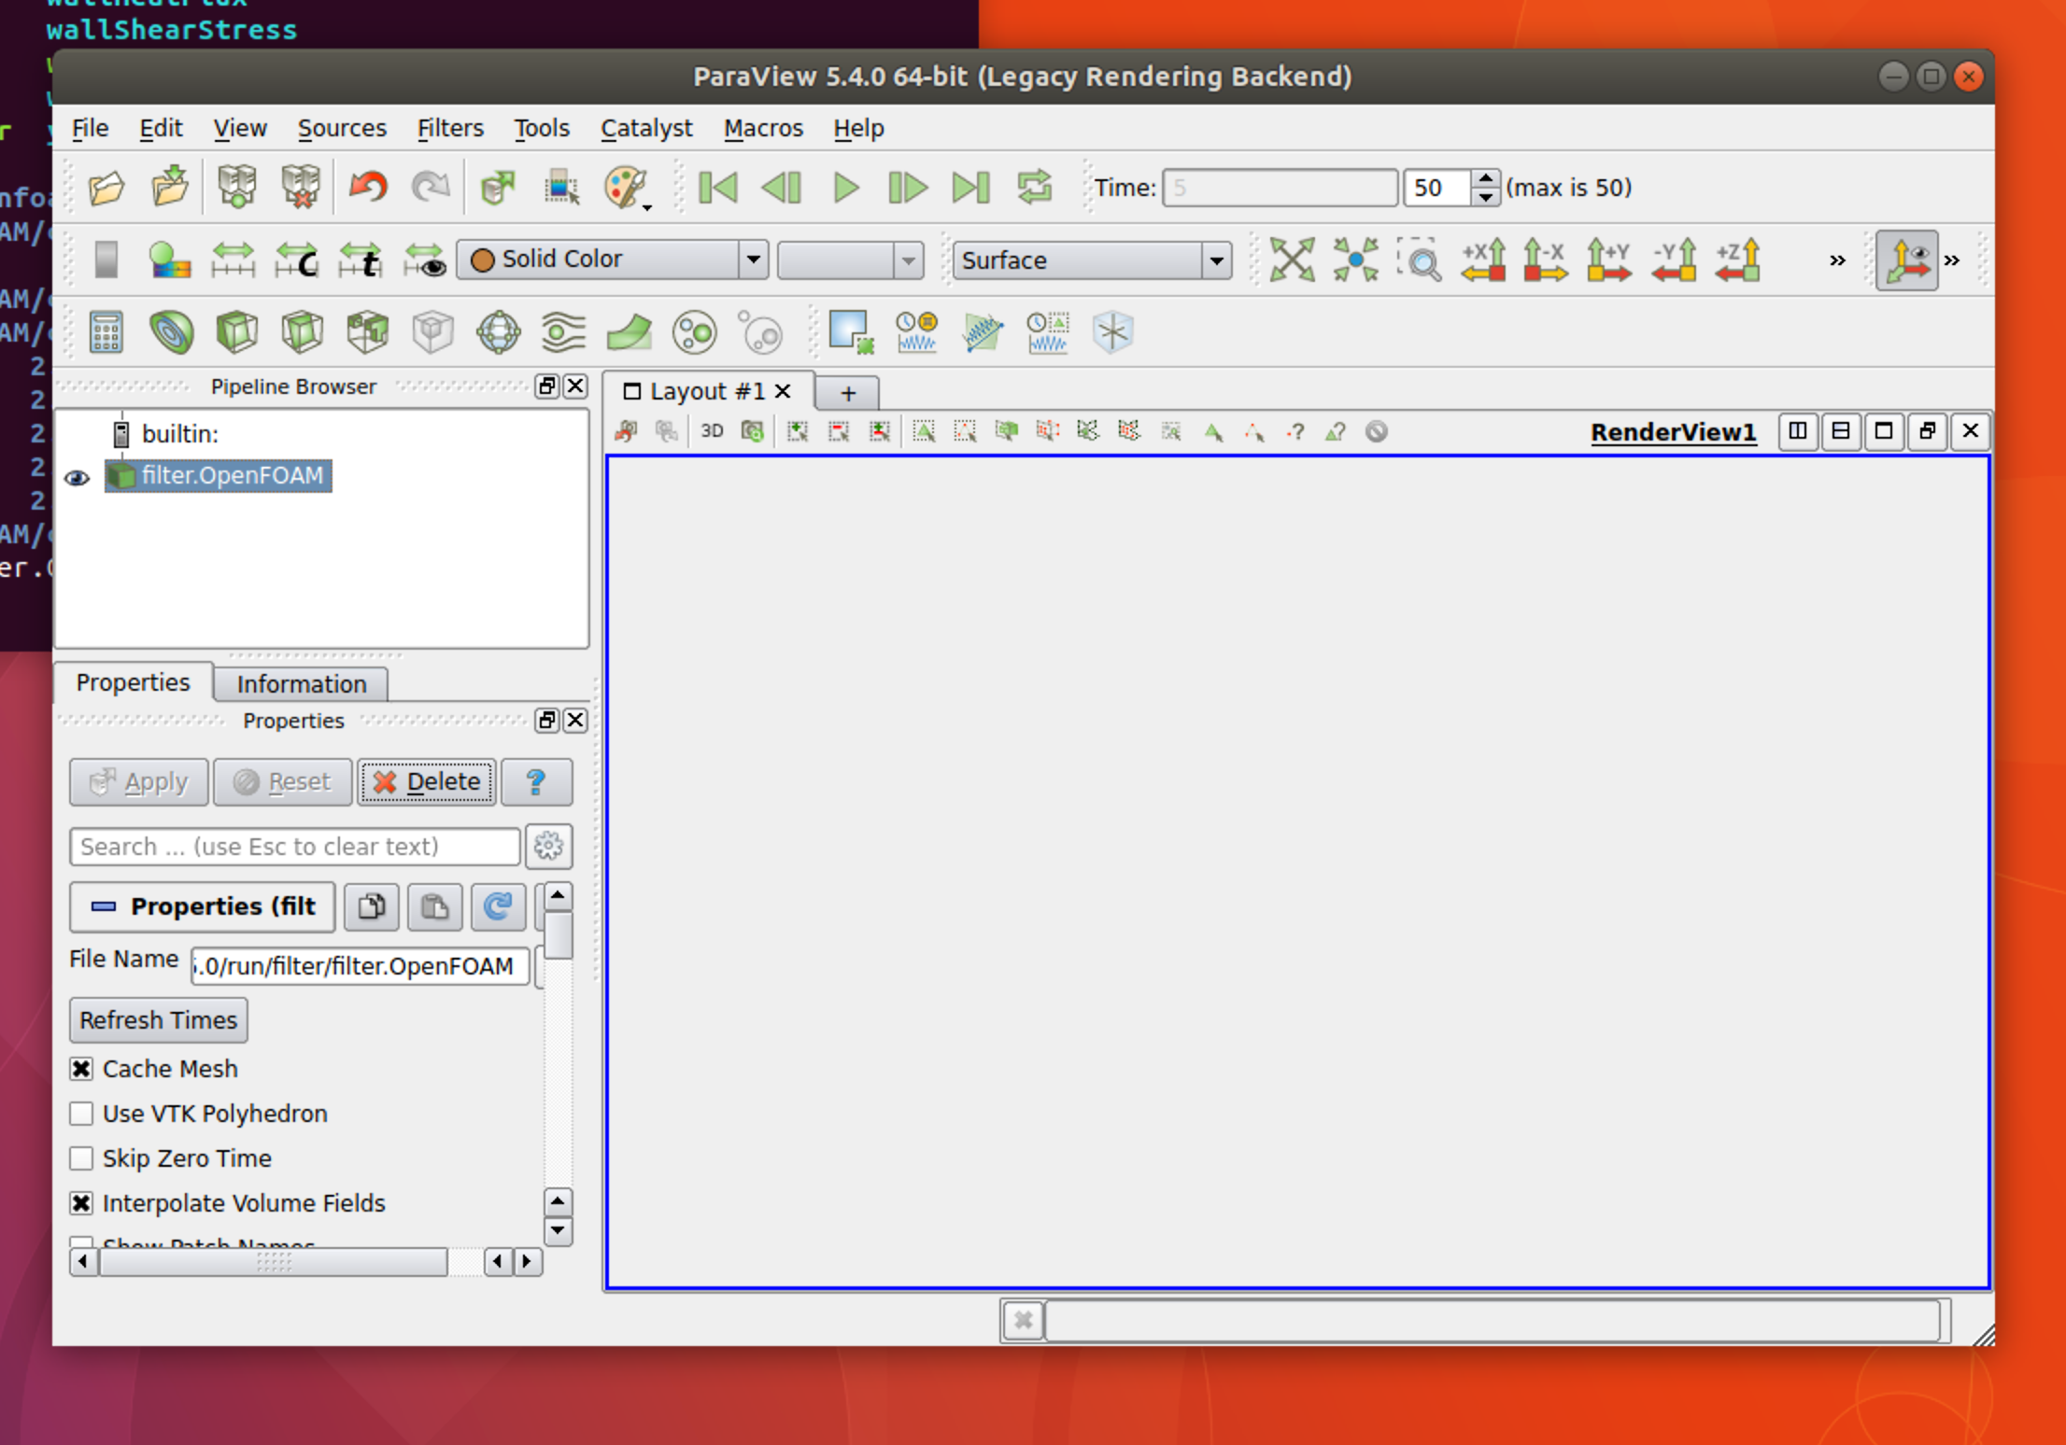Jump to the last time frame
This screenshot has height=1445, width=2066.
[970, 188]
